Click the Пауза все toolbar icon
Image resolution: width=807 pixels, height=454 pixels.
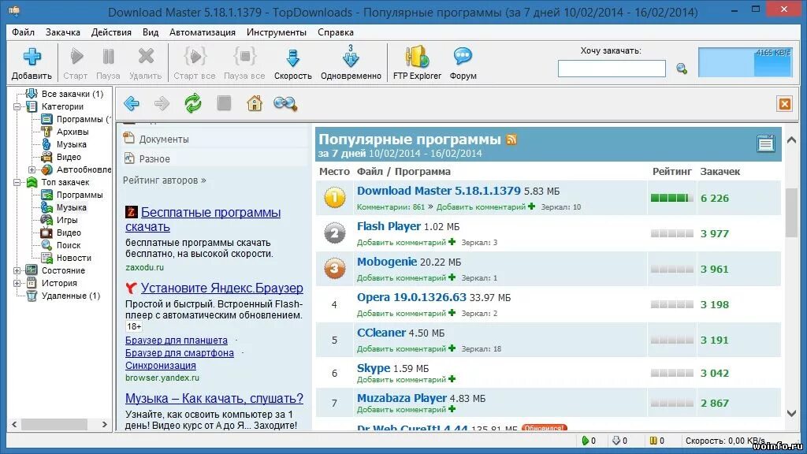pos(244,63)
